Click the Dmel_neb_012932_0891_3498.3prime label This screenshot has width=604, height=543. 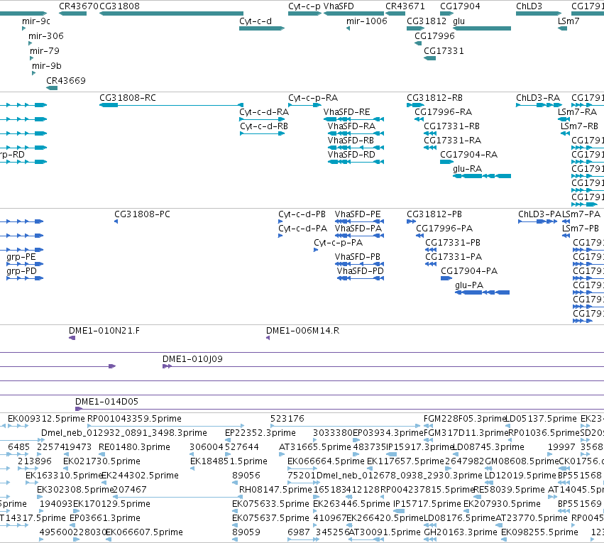(124, 433)
